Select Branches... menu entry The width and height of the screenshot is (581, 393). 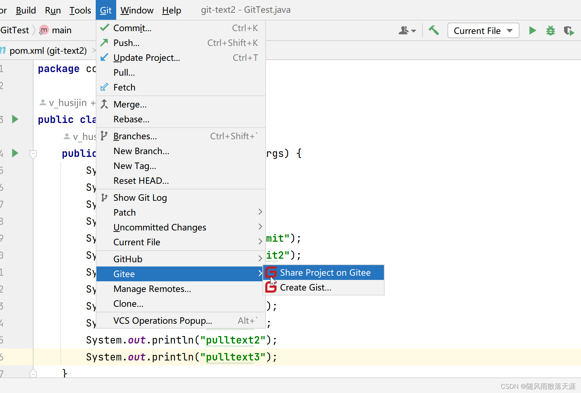180,136
